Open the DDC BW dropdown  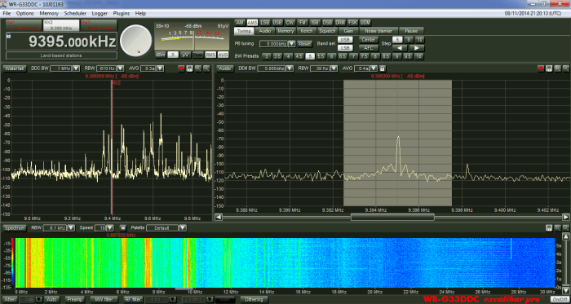click(x=75, y=68)
